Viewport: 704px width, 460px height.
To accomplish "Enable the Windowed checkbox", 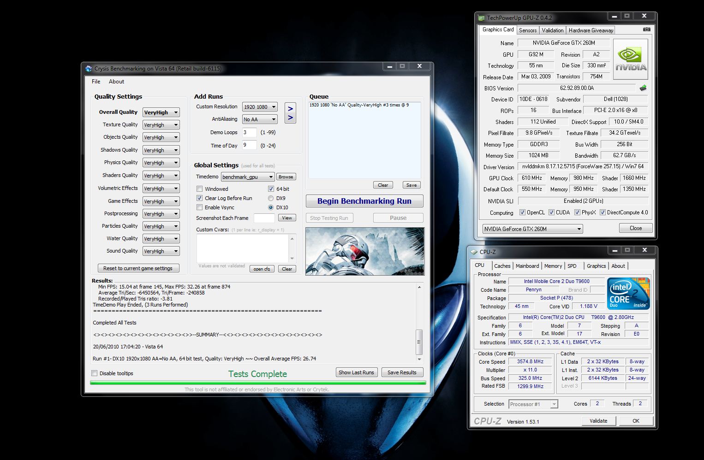I will coord(200,189).
